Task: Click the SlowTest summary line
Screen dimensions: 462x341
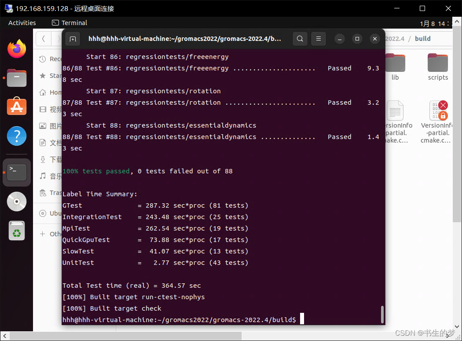Action: [x=155, y=251]
